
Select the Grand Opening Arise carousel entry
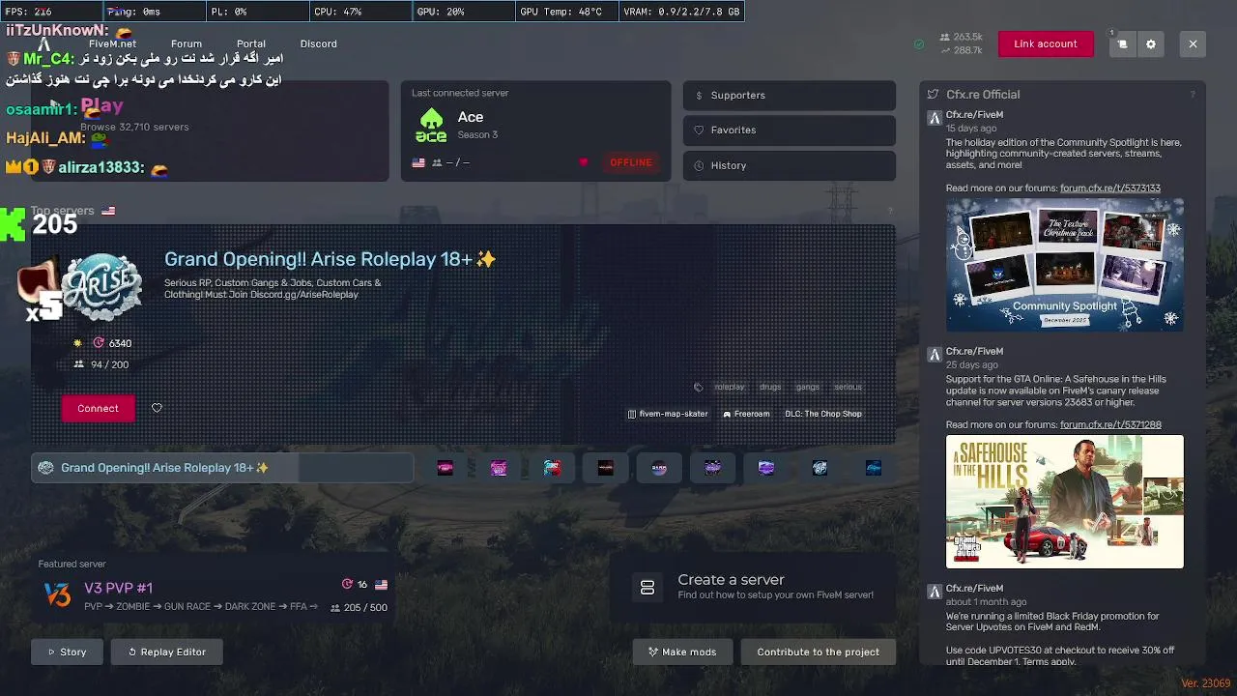click(222, 468)
